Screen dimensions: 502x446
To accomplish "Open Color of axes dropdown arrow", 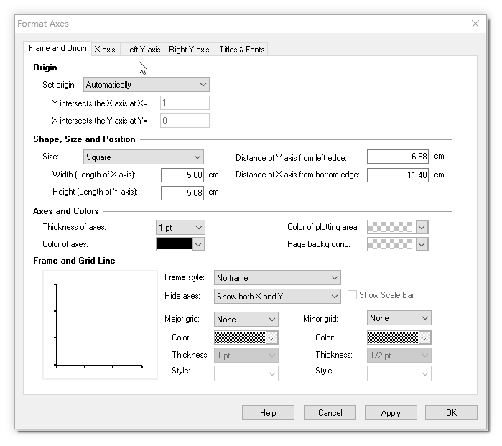I will click(198, 244).
